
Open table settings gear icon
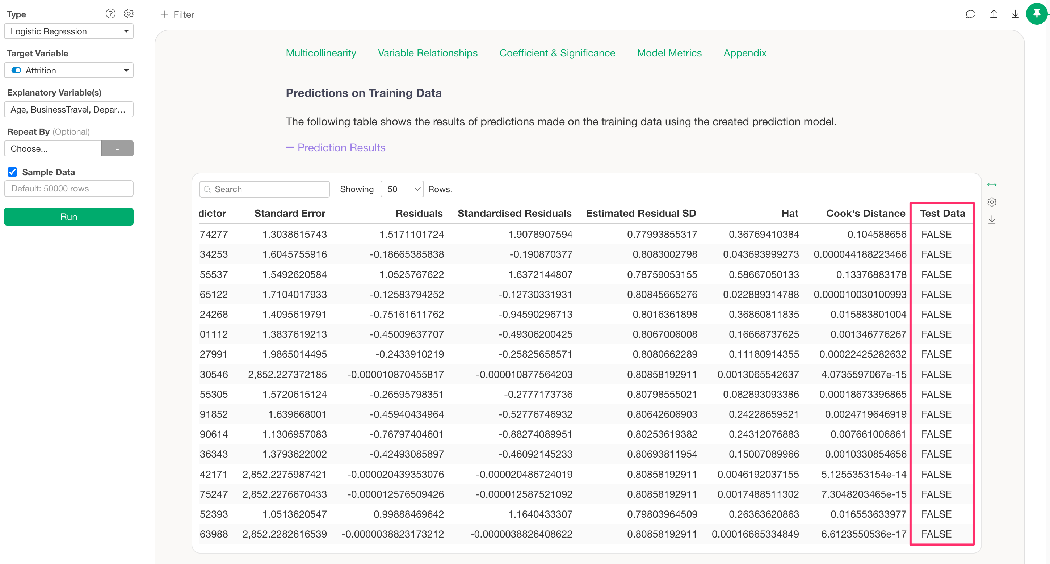992,202
